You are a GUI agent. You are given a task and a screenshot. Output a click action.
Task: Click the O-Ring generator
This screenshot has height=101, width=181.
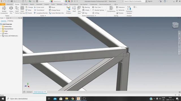click(x=96, y=13)
